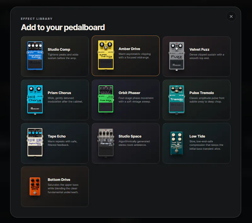This screenshot has height=223, width=252.
Task: Click 'Four-stage phase movement' description
Action: (136, 100)
